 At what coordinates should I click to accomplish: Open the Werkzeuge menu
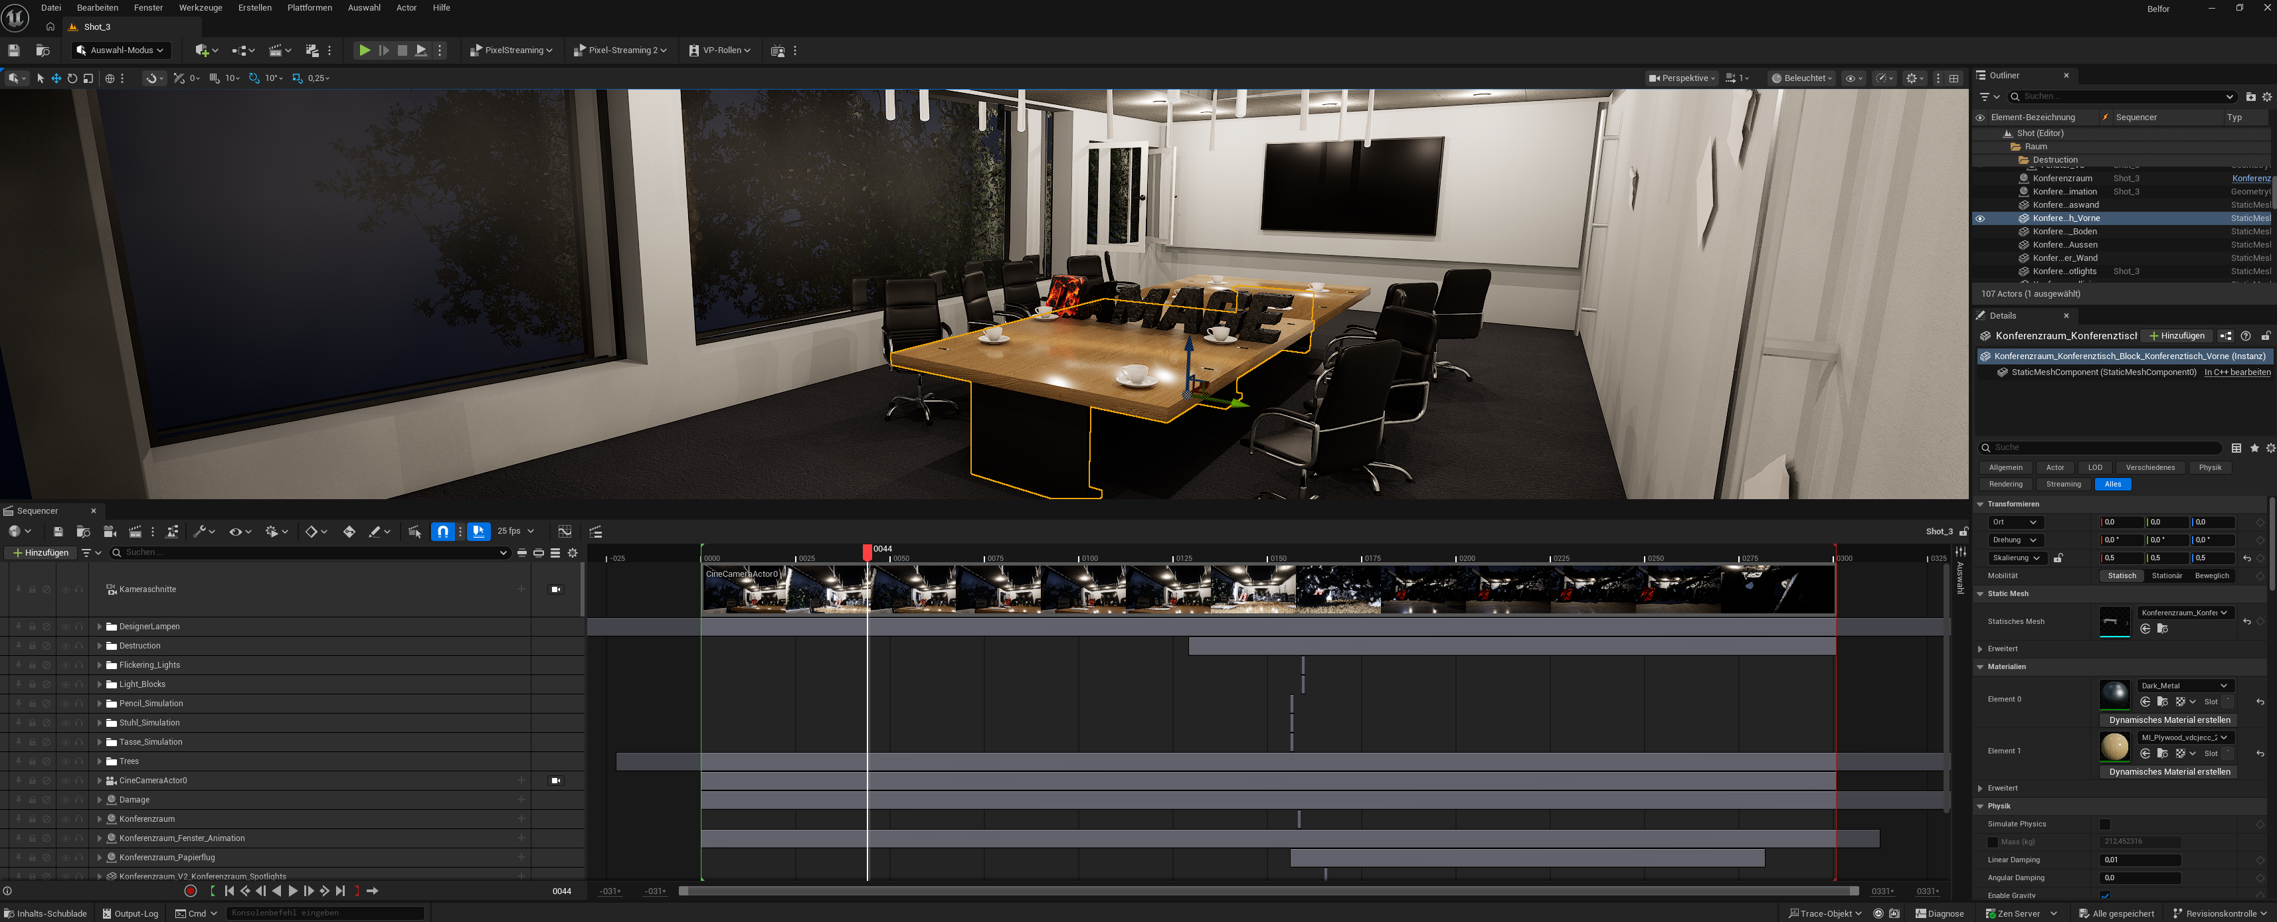point(200,8)
